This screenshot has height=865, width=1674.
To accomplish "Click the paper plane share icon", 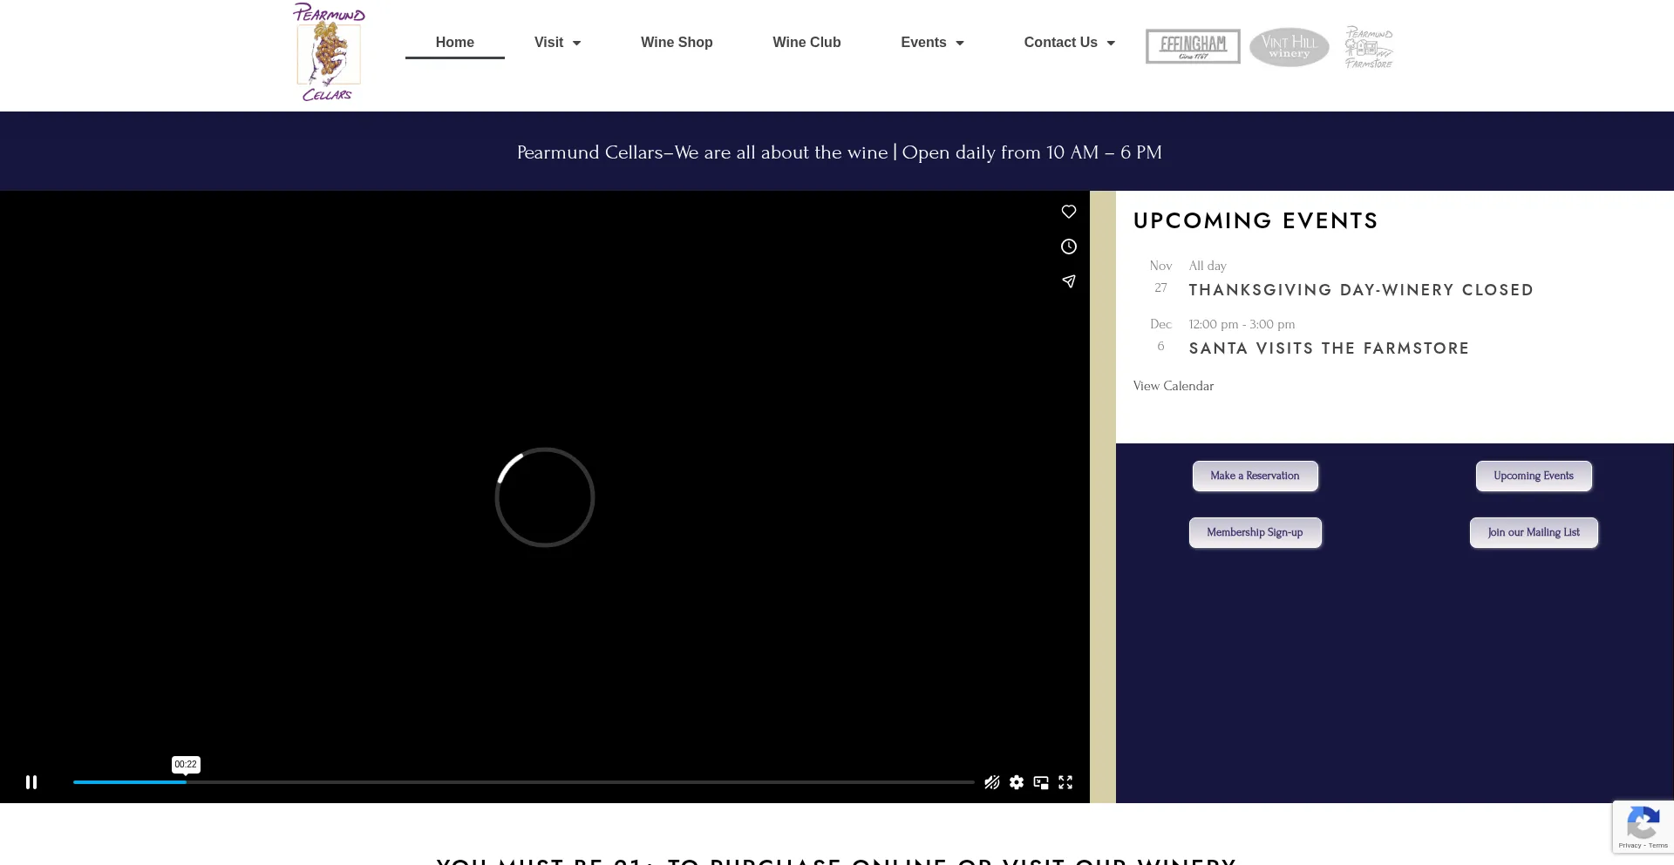I will pos(1068,281).
